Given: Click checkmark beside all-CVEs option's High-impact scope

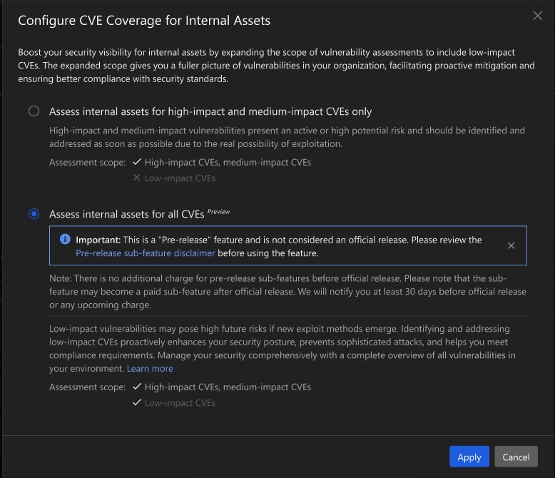Looking at the screenshot, I should coord(137,387).
